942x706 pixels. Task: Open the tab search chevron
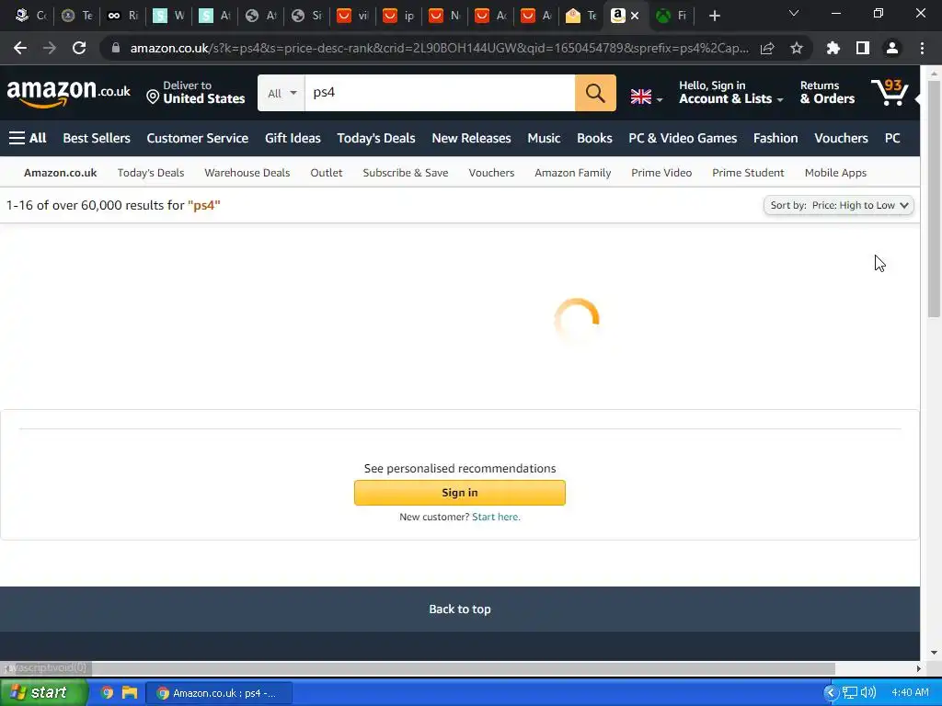click(x=794, y=13)
